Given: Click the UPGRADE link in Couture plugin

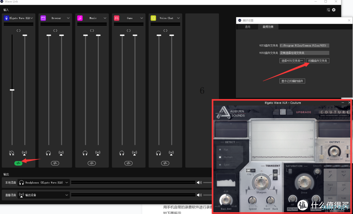Looking at the screenshot, I should pyautogui.click(x=303, y=112).
